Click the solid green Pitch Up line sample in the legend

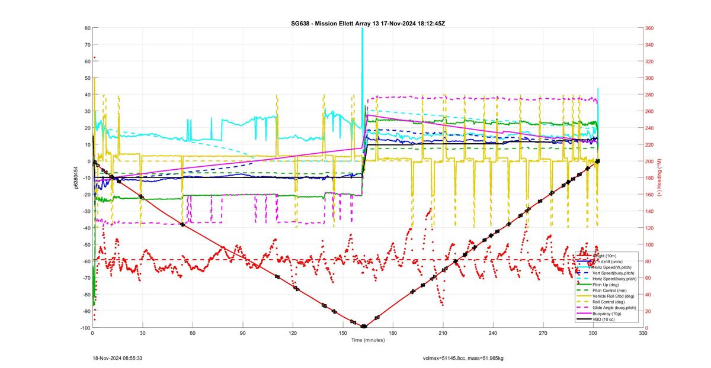[x=584, y=285]
